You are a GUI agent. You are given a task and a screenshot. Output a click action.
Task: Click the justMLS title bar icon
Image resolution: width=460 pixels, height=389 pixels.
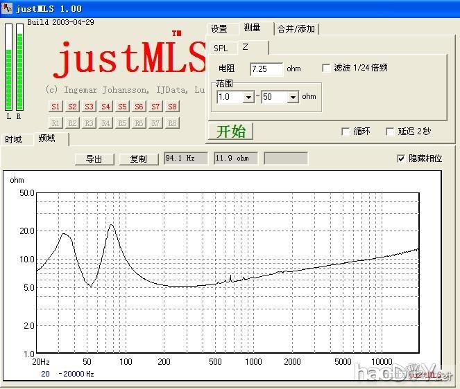[x=8, y=8]
